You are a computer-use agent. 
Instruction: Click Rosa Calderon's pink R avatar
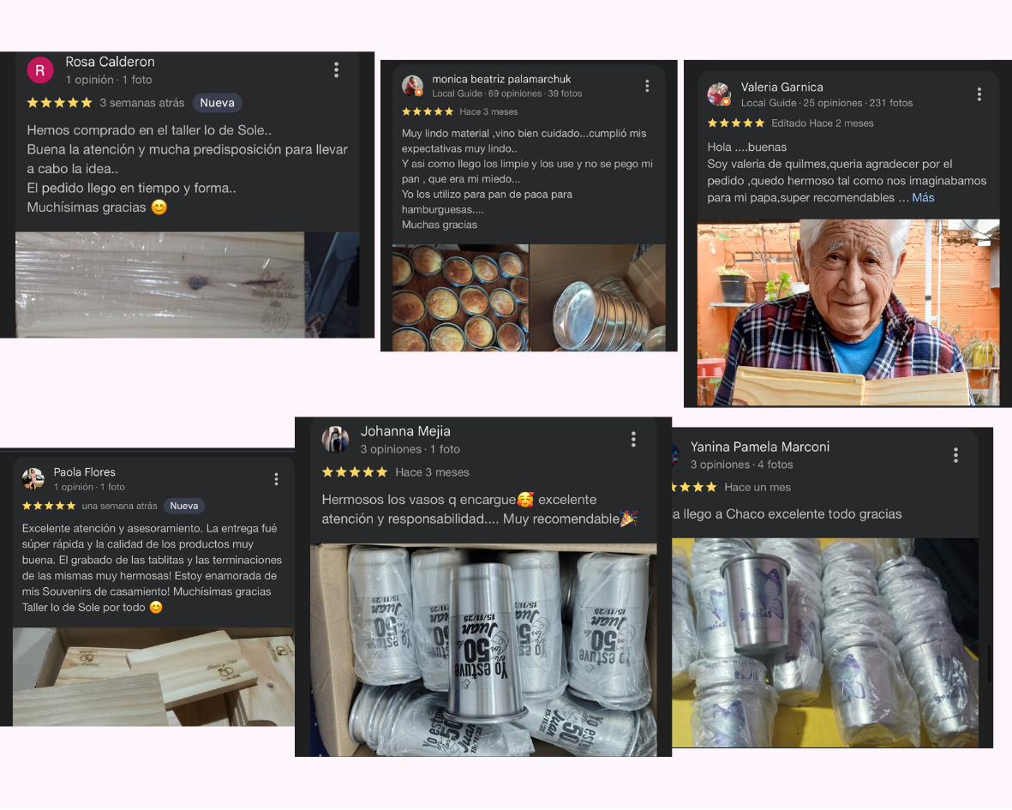40,70
